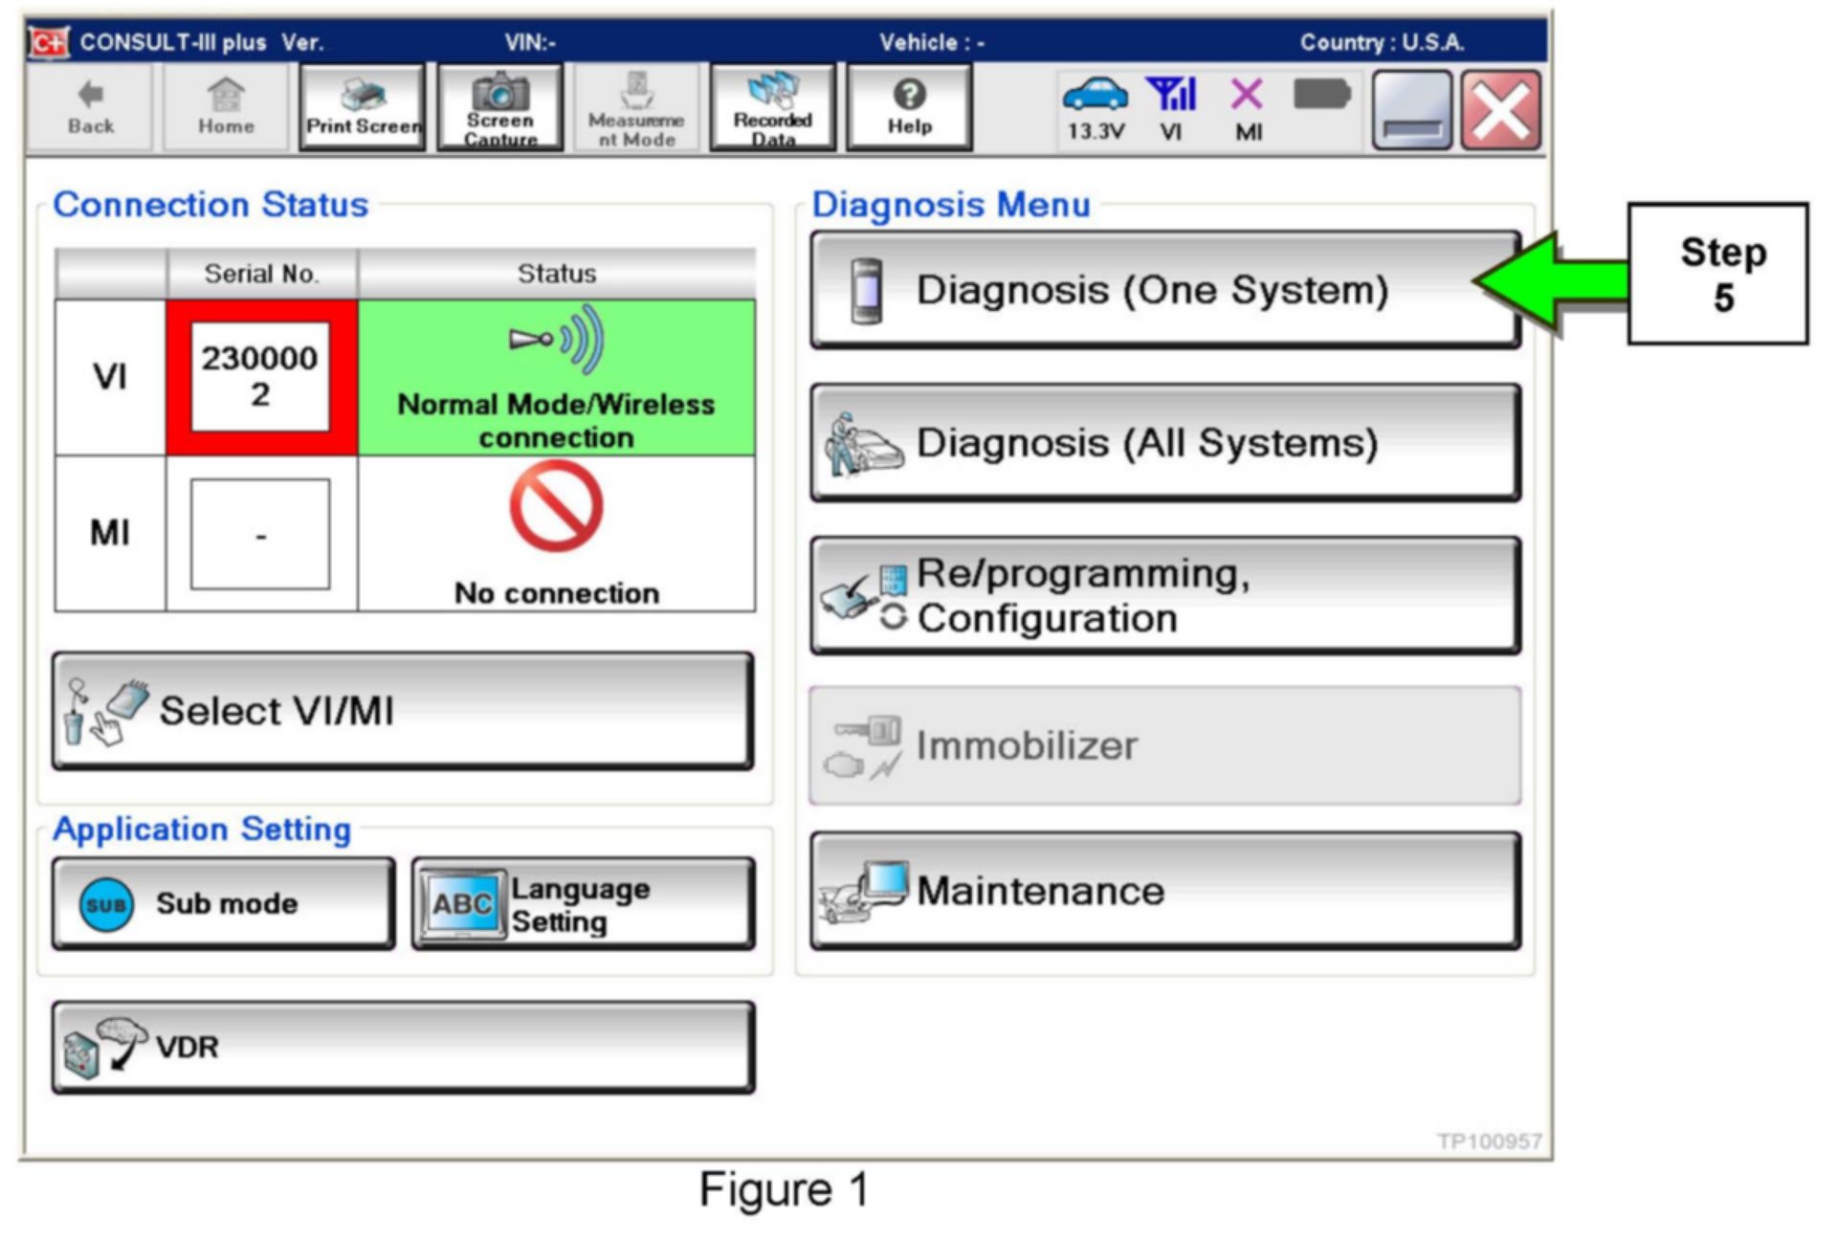This screenshot has width=1838, height=1241.
Task: Toggle Sub mode setting
Action: coord(224,903)
